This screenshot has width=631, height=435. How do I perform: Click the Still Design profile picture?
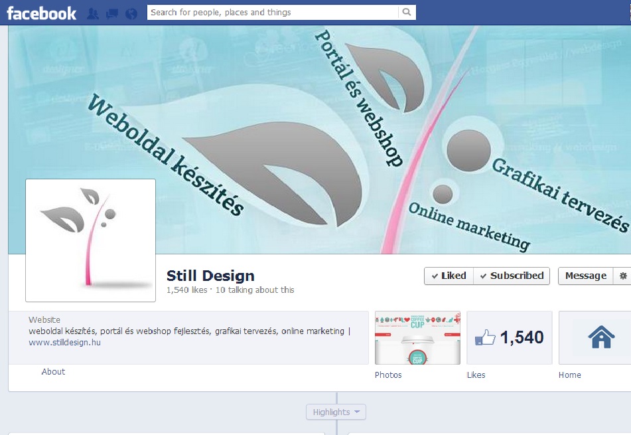90,240
